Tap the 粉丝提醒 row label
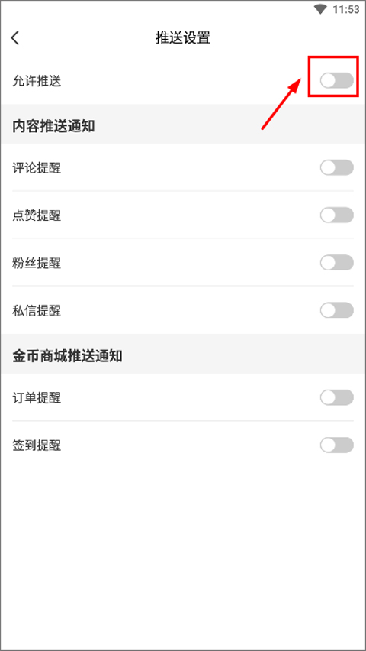 (x=37, y=263)
